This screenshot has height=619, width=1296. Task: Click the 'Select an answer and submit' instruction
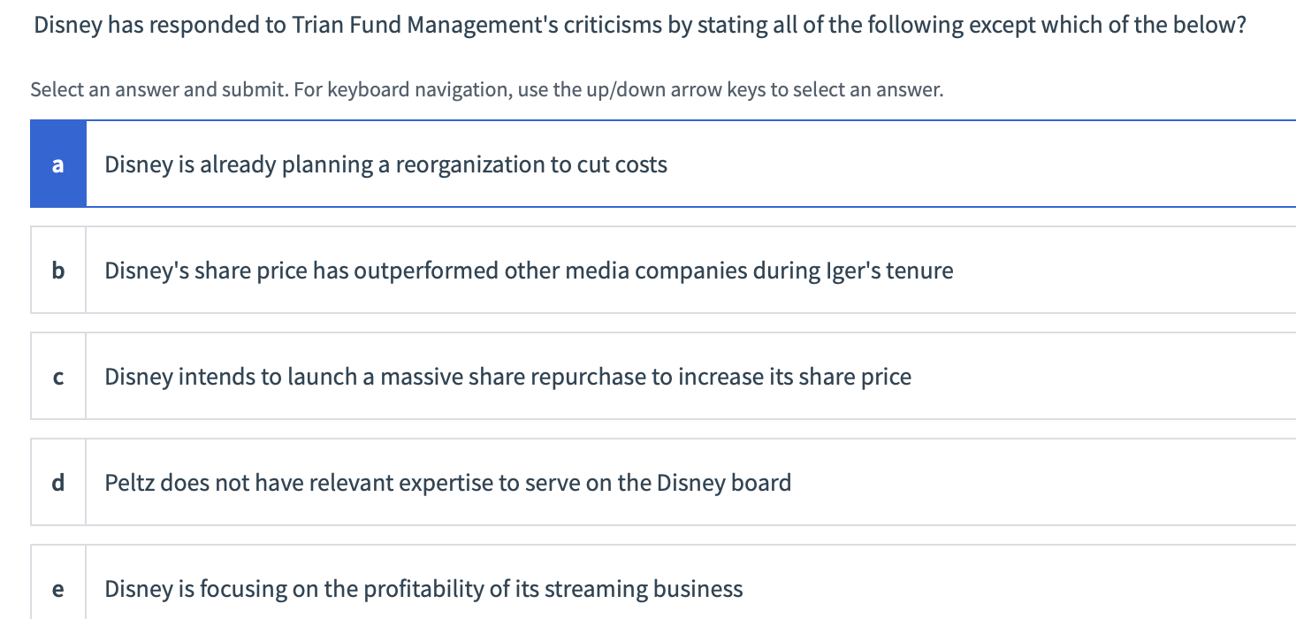pos(156,90)
